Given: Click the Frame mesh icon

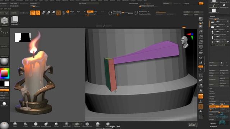Looking at the screenshot, I should point(201,75).
